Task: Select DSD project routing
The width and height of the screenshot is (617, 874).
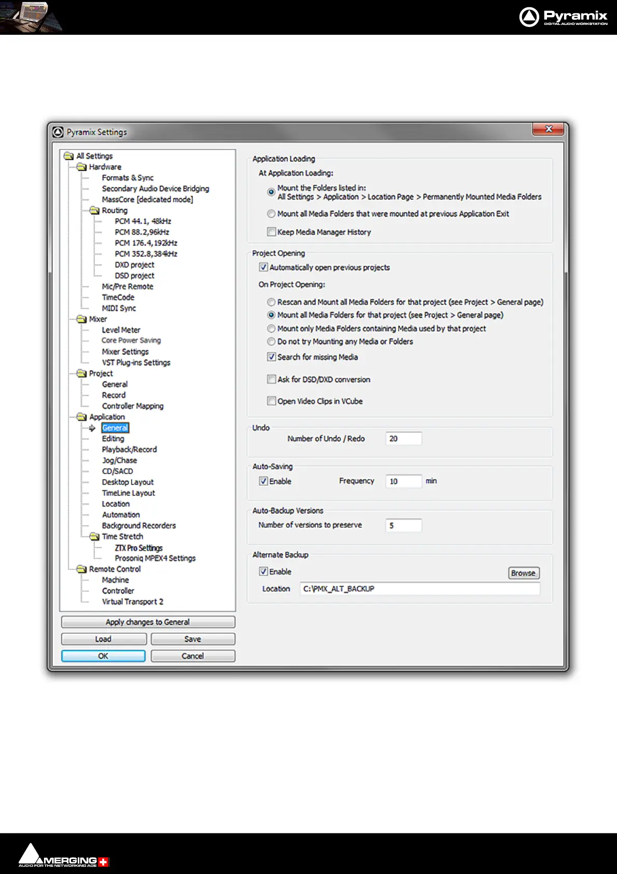Action: pos(134,276)
